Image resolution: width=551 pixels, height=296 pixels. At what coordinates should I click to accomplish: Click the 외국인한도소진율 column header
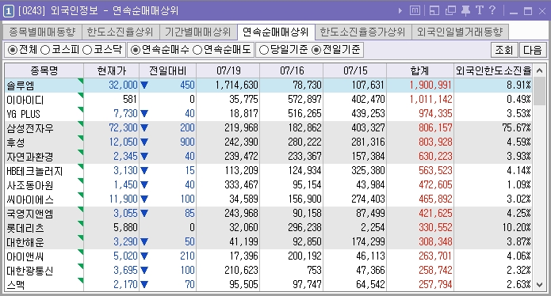click(493, 71)
